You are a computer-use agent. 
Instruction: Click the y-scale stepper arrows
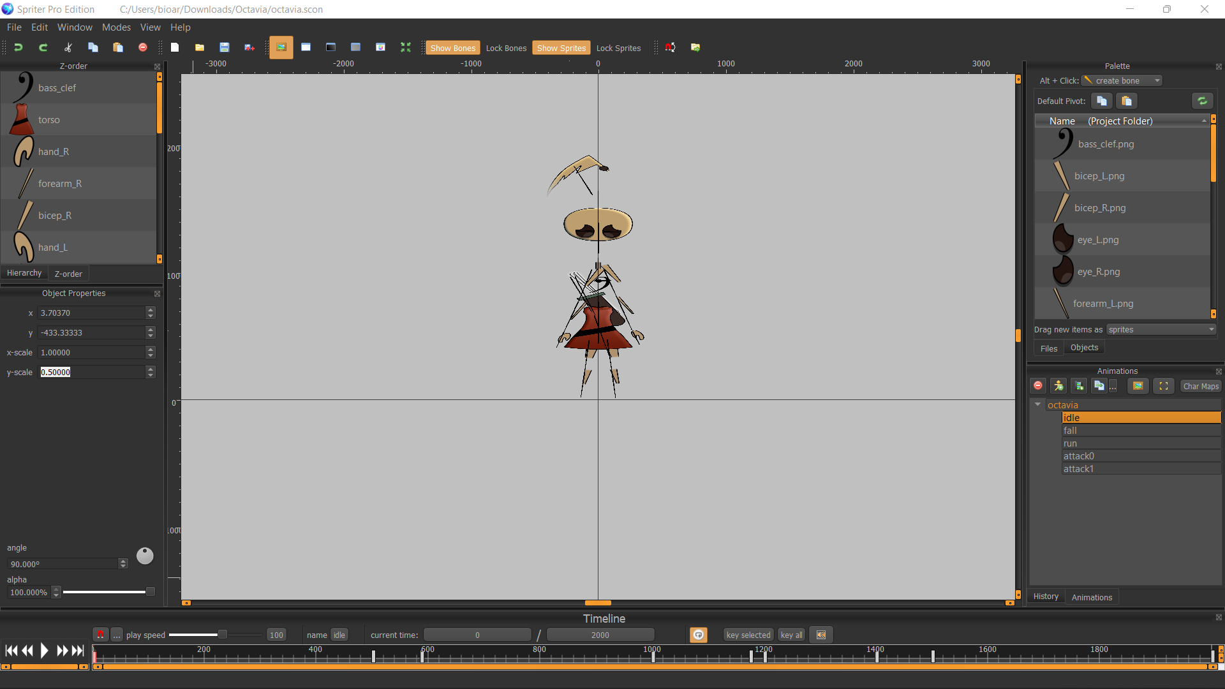[x=151, y=372]
